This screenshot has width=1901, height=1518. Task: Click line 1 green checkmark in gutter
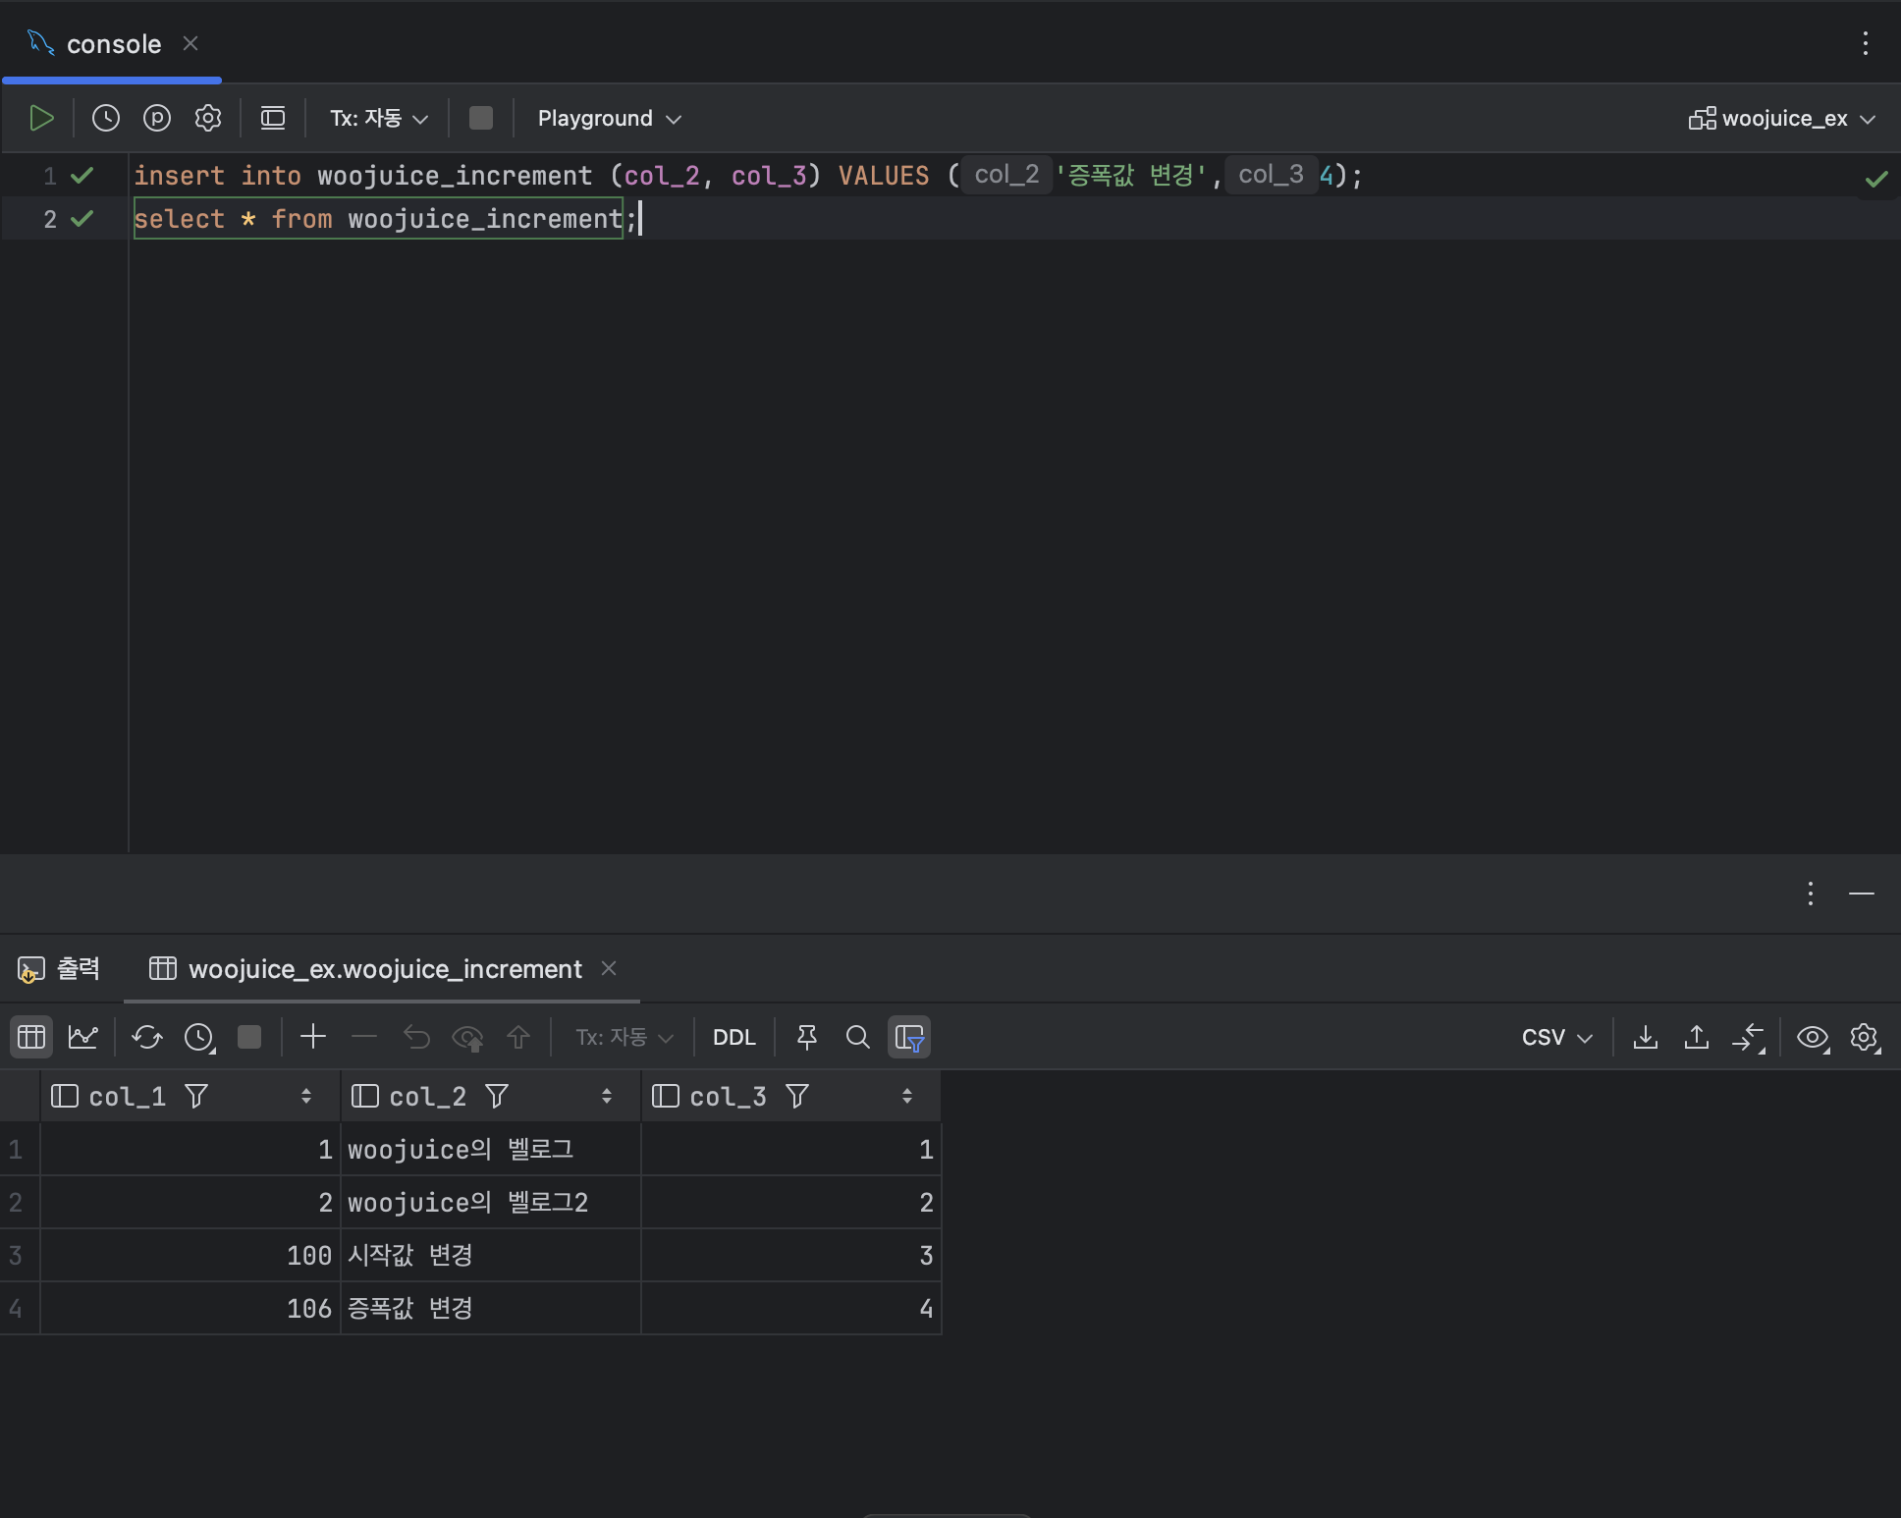[82, 176]
